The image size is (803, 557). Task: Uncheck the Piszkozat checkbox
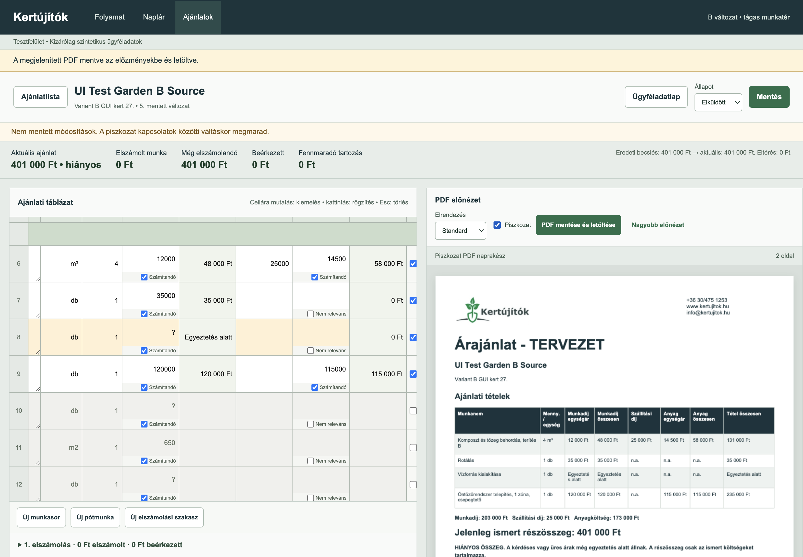tap(497, 225)
